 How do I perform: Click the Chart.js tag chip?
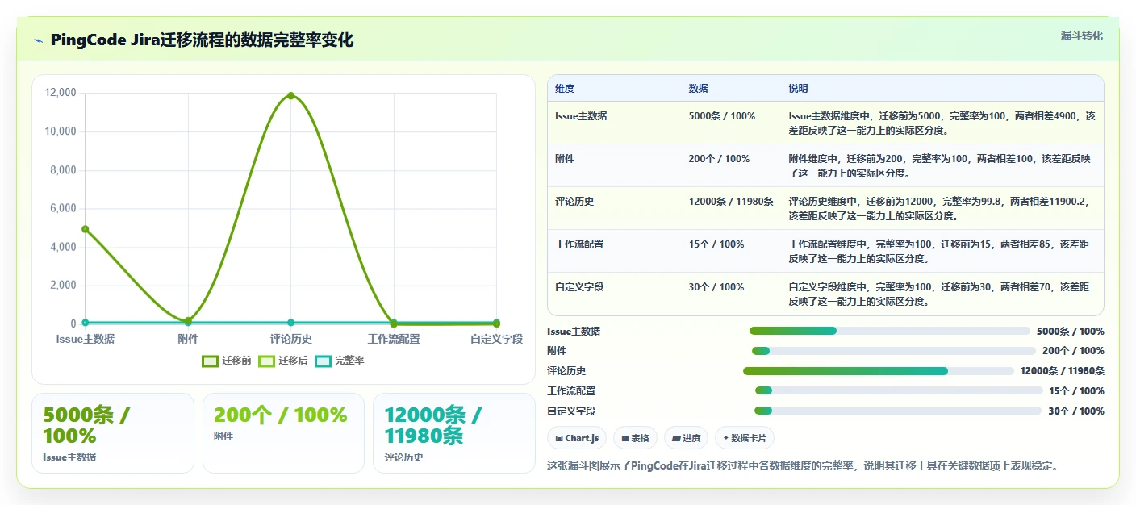point(577,438)
